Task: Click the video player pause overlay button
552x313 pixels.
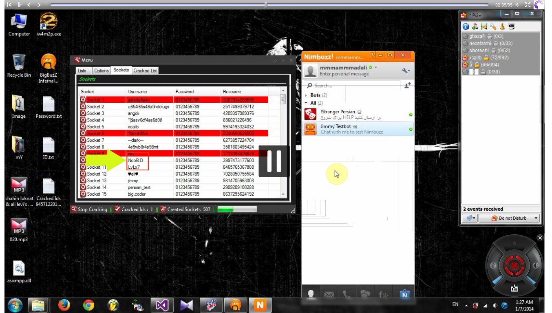Action: click(274, 161)
